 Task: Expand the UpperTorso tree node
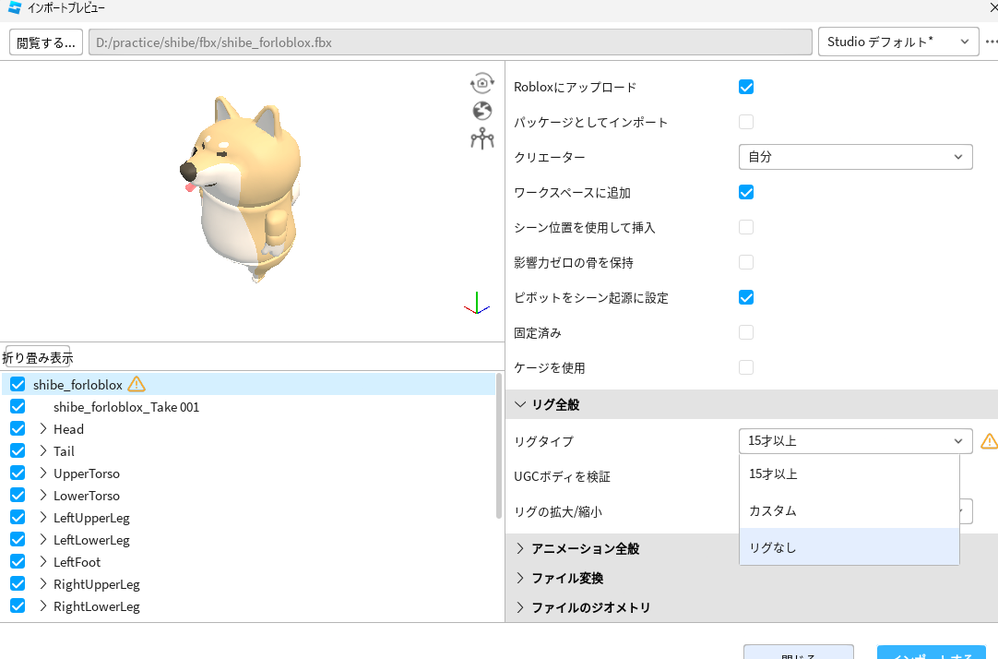point(43,473)
